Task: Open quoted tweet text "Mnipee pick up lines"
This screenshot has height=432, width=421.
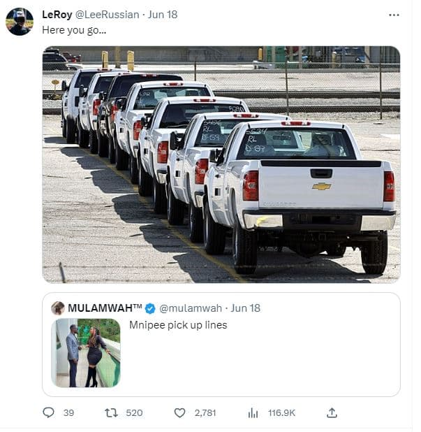Action: point(178,325)
